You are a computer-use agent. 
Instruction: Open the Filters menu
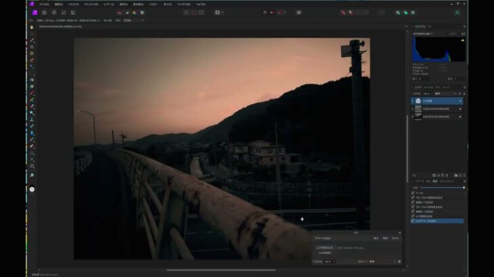point(154,5)
